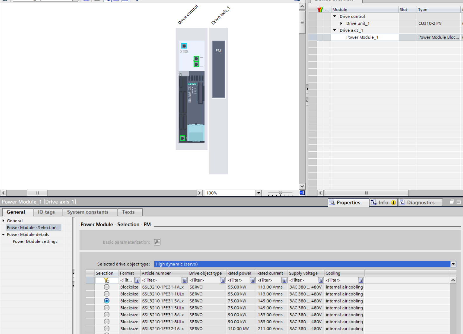The height and width of the screenshot is (334, 463).
Task: Open the Cooling column filter list icon
Action: pos(361,280)
